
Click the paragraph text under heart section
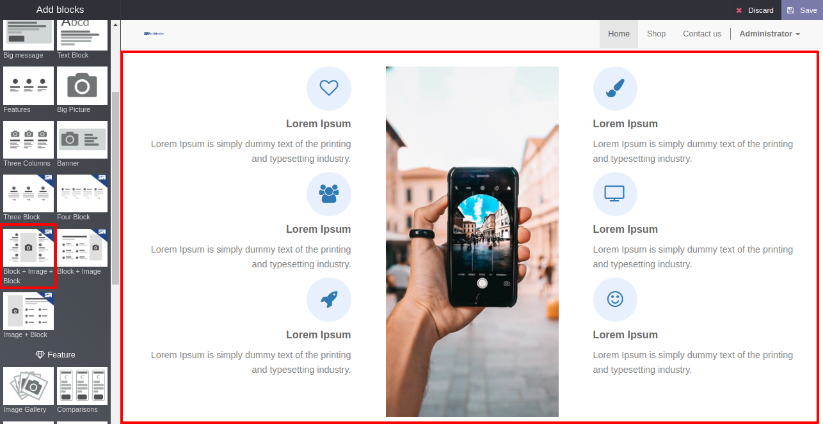click(x=251, y=152)
